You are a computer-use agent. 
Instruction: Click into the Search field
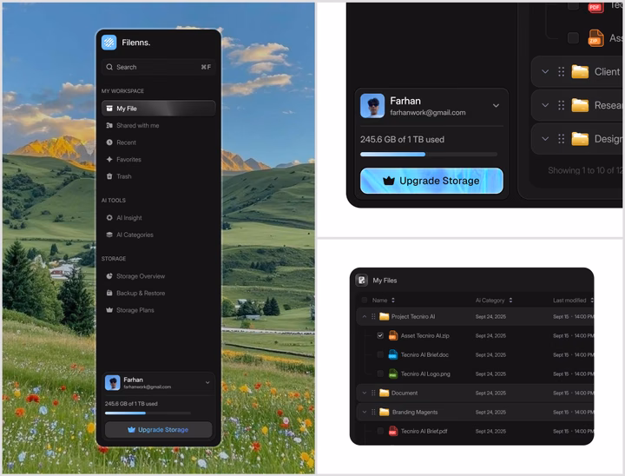pyautogui.click(x=158, y=67)
